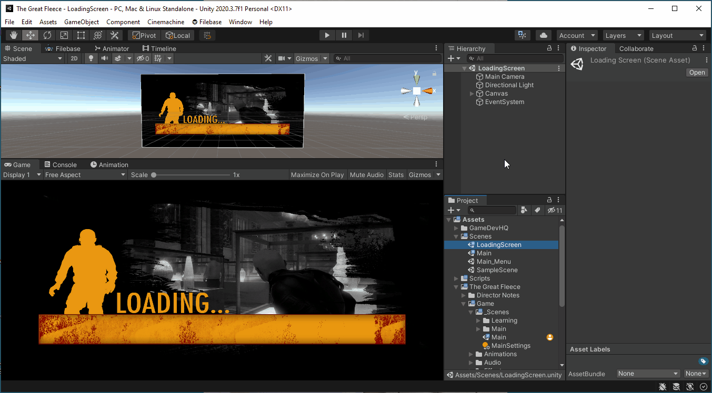Select Main Camera in Hierarchy
The height and width of the screenshot is (393, 712).
point(505,77)
